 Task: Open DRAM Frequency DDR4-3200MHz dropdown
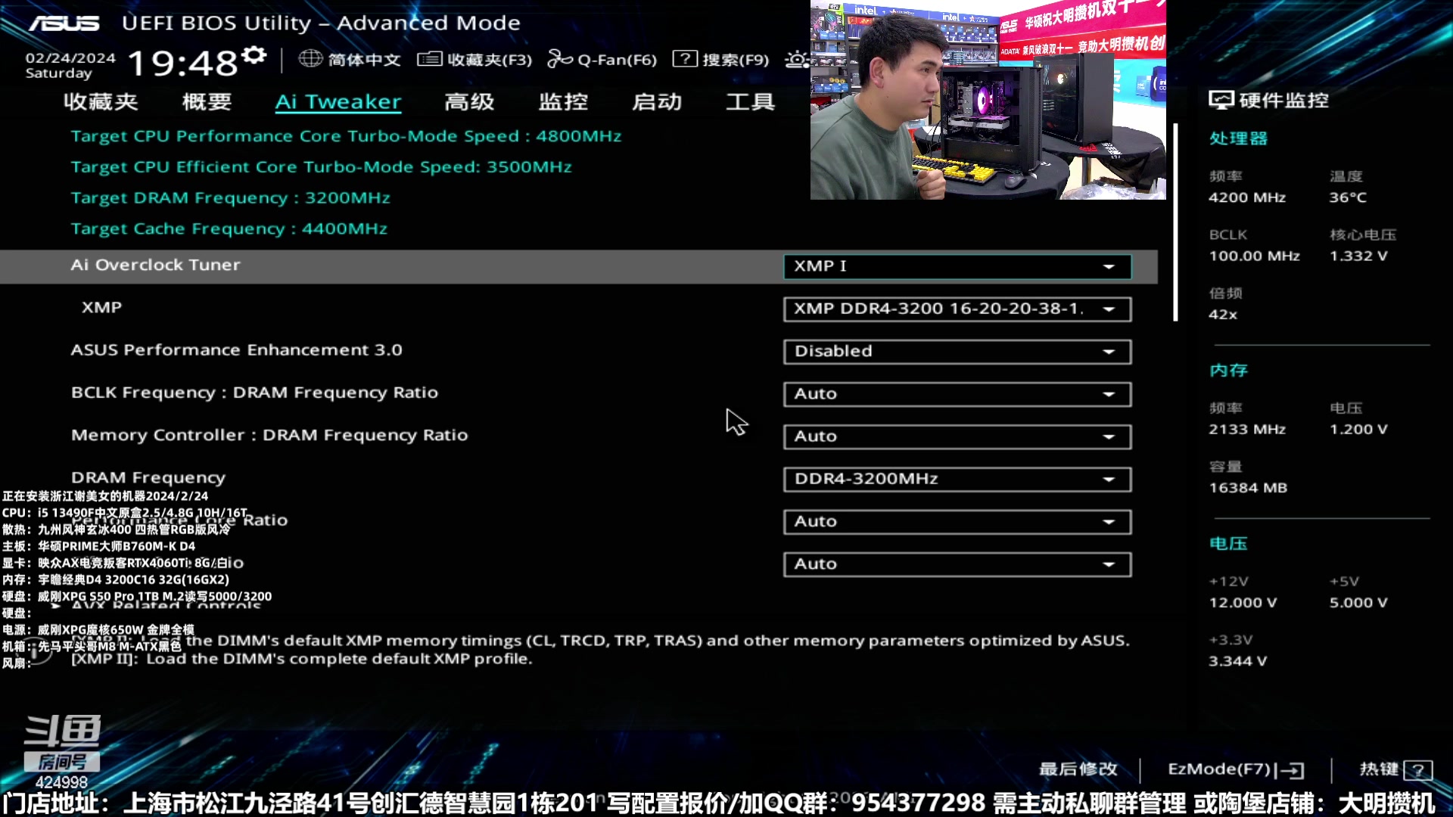[x=957, y=479]
